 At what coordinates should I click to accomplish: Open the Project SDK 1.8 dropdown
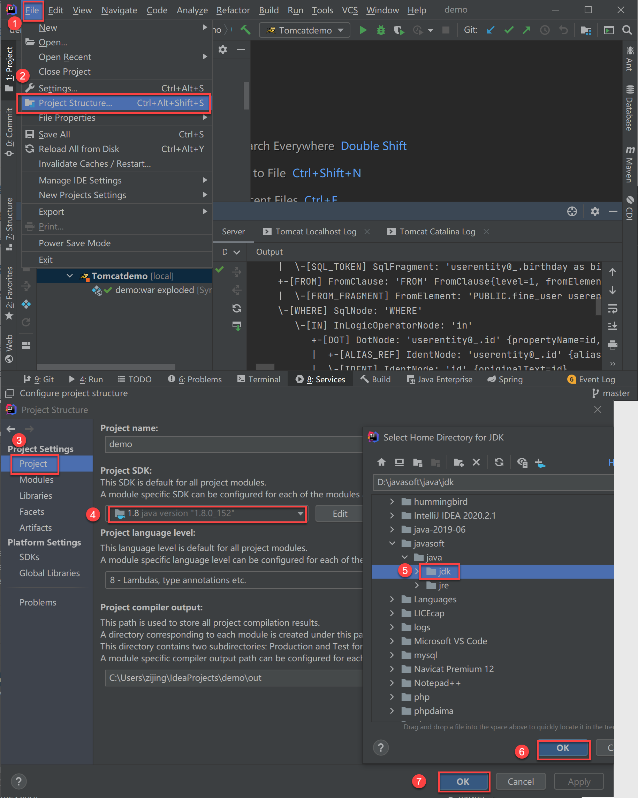pos(207,513)
